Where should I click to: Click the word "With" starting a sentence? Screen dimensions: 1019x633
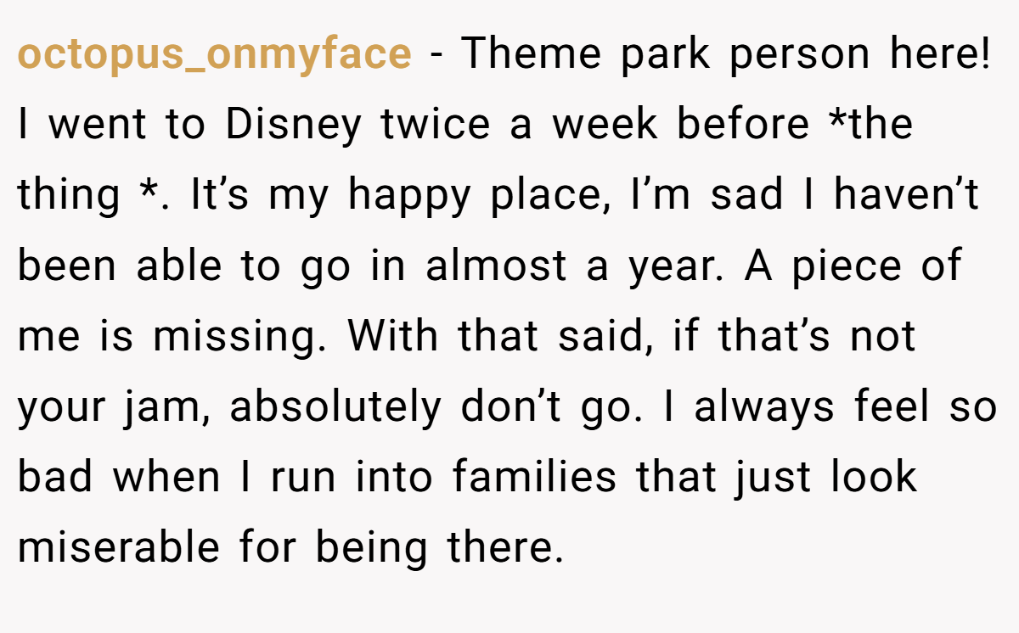pyautogui.click(x=394, y=336)
